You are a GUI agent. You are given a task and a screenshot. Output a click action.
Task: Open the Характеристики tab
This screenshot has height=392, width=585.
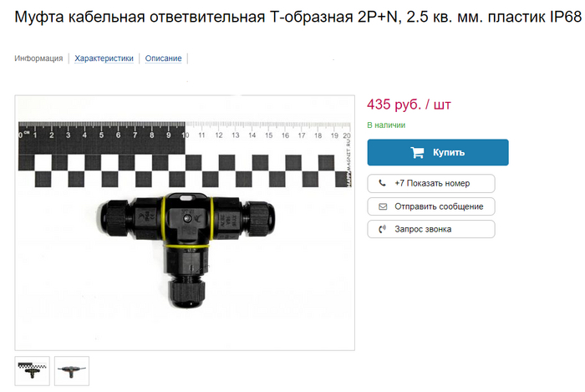(104, 59)
